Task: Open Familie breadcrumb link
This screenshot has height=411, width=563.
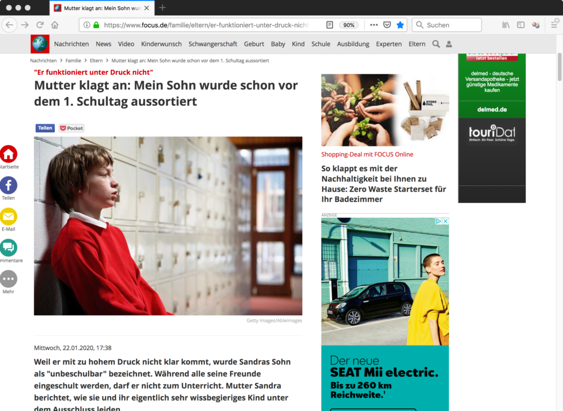Action: click(x=73, y=61)
